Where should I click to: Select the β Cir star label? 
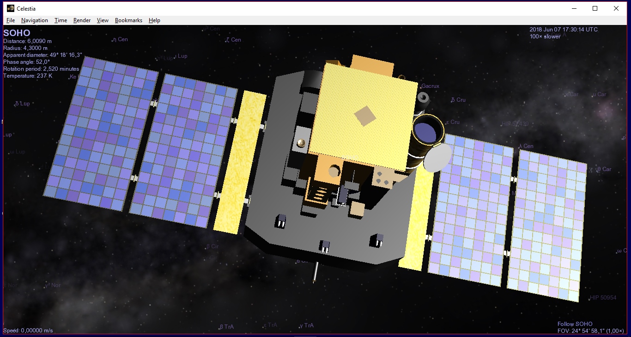tap(212, 247)
